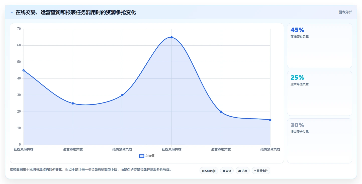Image resolution: width=362 pixels, height=184 pixels.
Task: Click x-axis label 在线交易负载 below the 65 peak
Action: click(171, 149)
